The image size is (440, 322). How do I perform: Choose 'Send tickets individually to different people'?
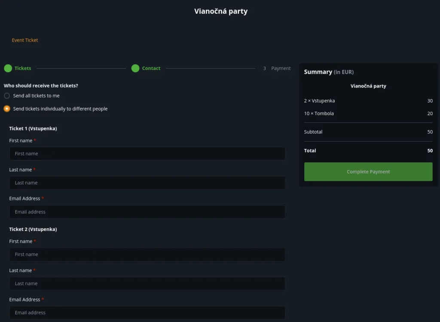(7, 109)
